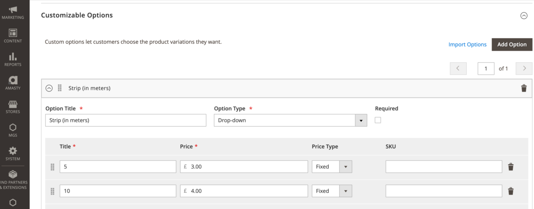Open the Reports sidebar menu
534x209 pixels.
[13, 59]
